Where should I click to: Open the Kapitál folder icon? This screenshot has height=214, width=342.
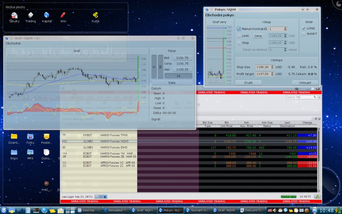(47, 17)
